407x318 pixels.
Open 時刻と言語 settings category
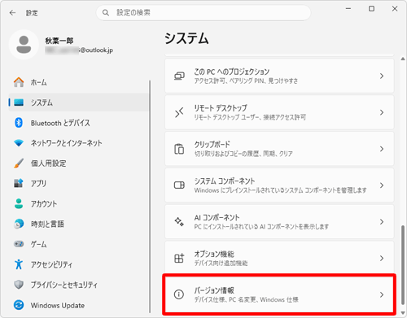pyautogui.click(x=79, y=224)
